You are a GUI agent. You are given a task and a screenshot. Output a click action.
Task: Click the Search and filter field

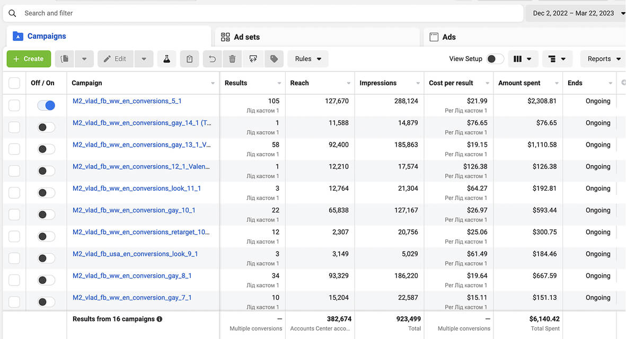pyautogui.click(x=263, y=13)
